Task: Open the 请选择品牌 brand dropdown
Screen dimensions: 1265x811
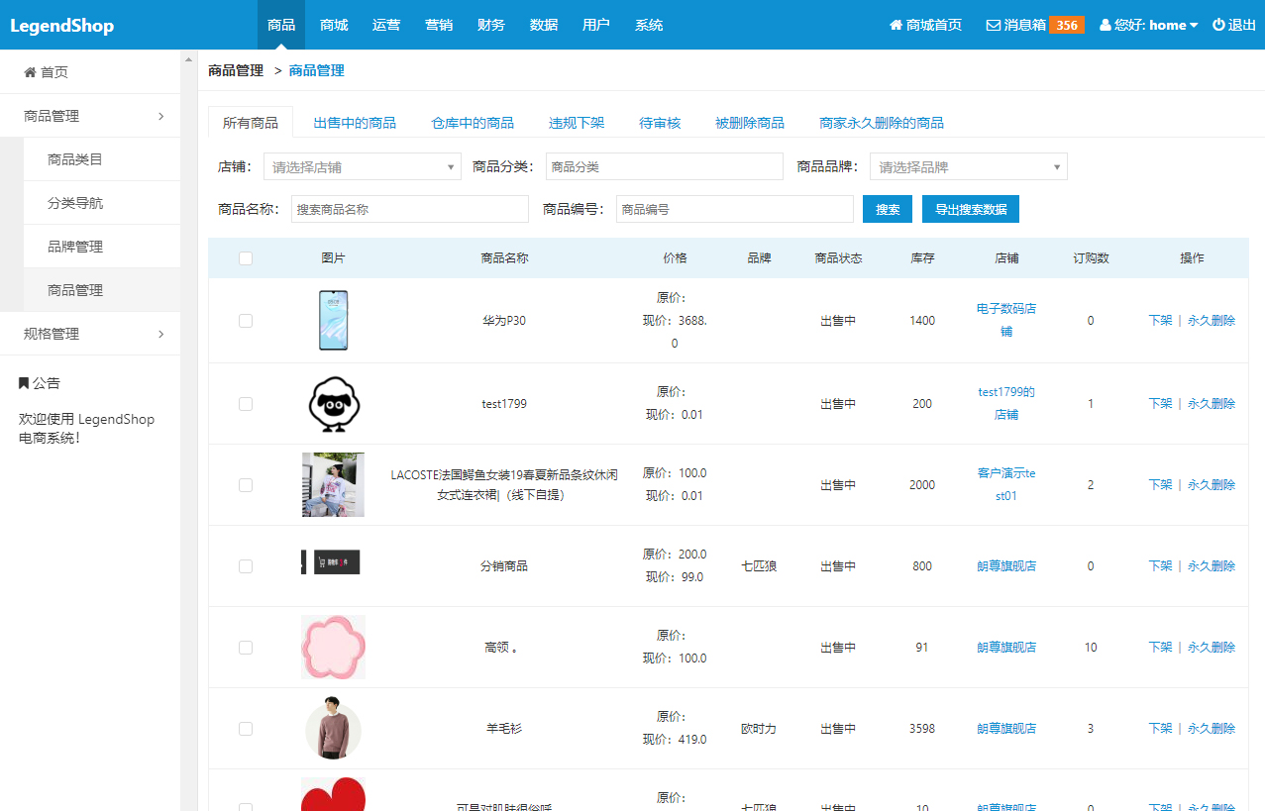Action: click(x=969, y=166)
